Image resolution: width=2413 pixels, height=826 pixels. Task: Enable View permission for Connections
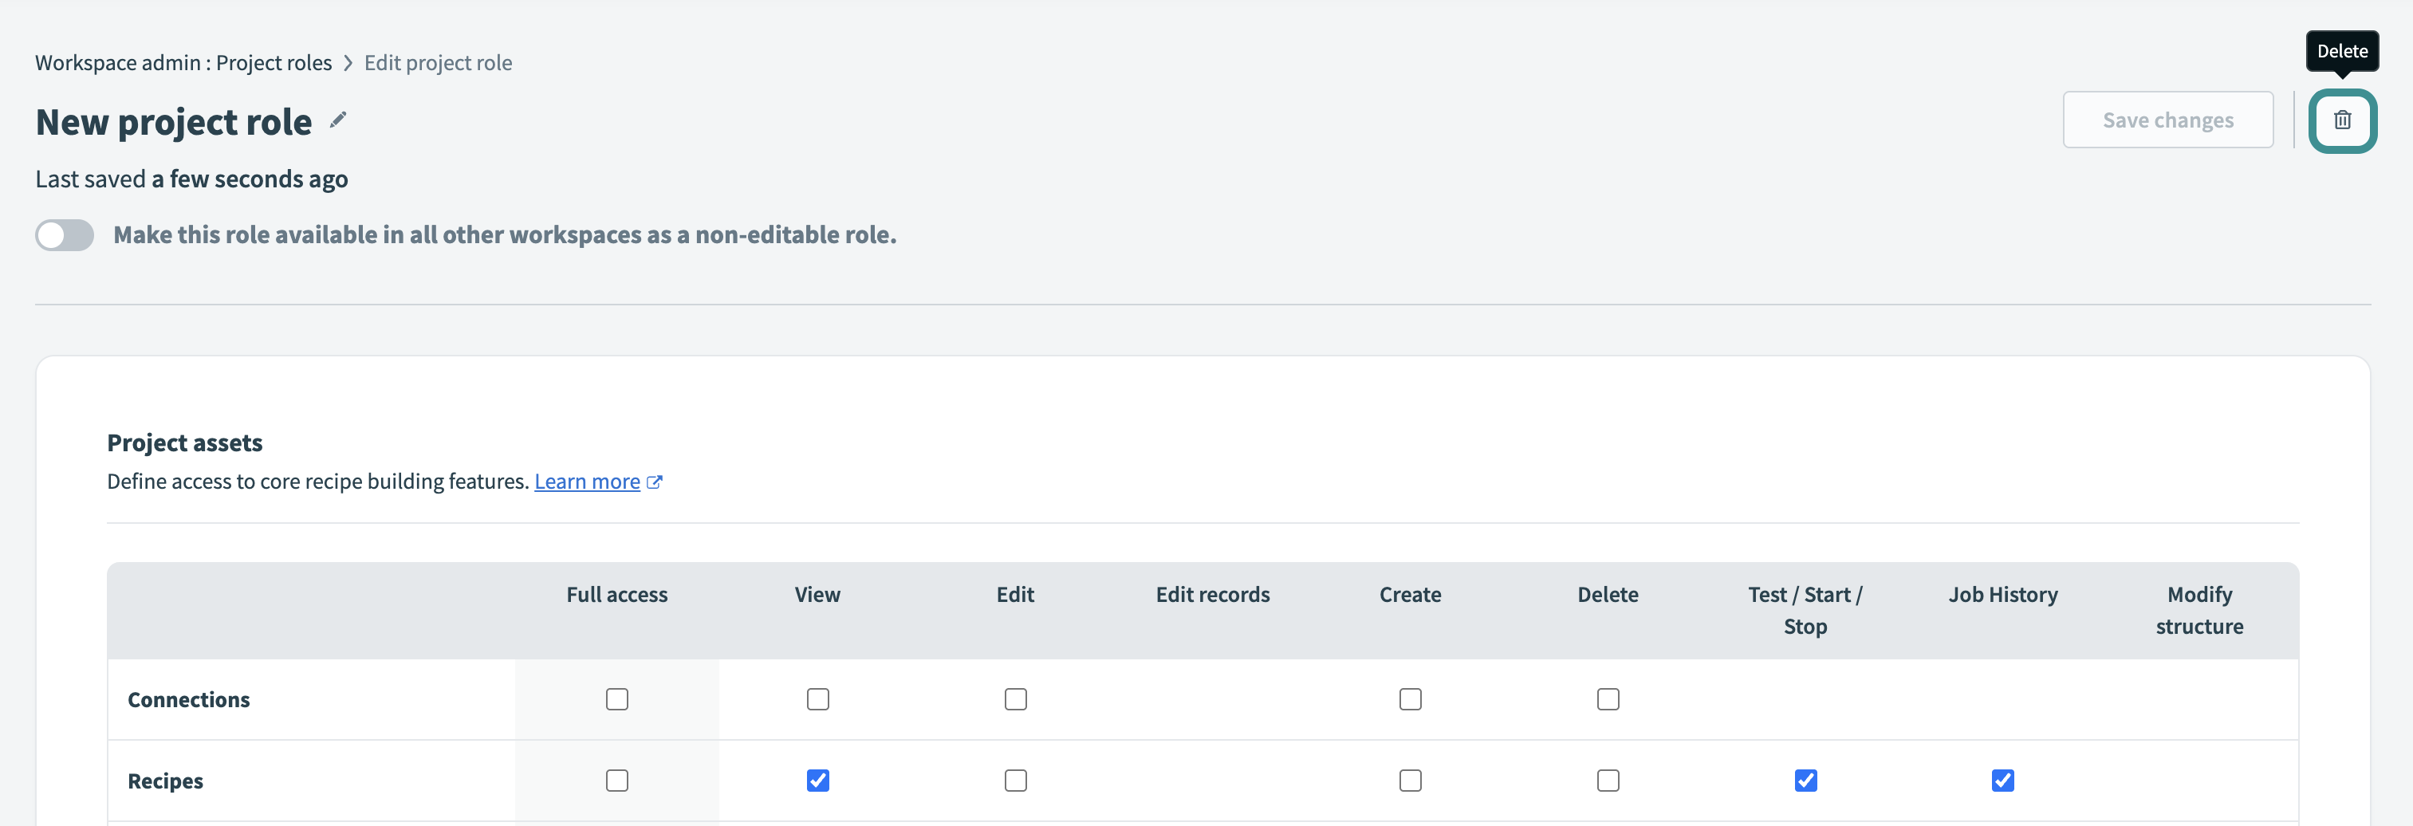pyautogui.click(x=817, y=698)
